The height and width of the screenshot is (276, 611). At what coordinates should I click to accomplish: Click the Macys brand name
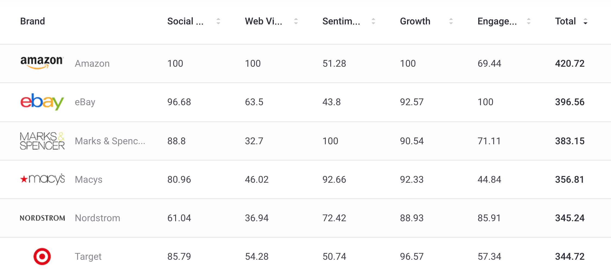tap(89, 179)
